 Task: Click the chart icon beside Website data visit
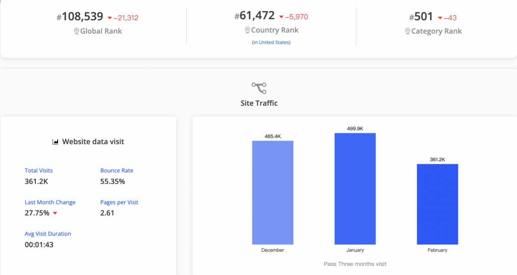(56, 142)
